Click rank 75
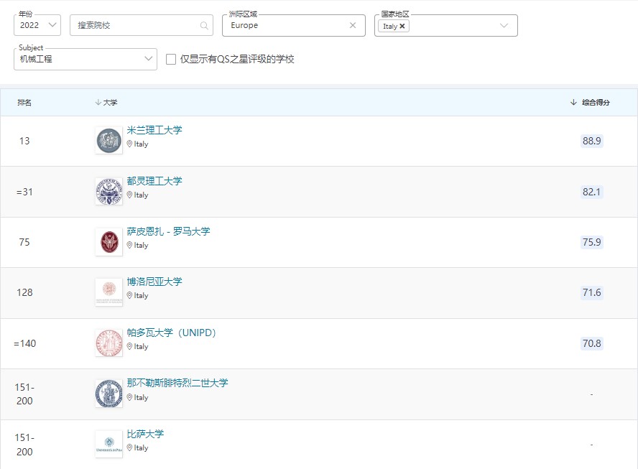This screenshot has height=469, width=638. point(24,242)
